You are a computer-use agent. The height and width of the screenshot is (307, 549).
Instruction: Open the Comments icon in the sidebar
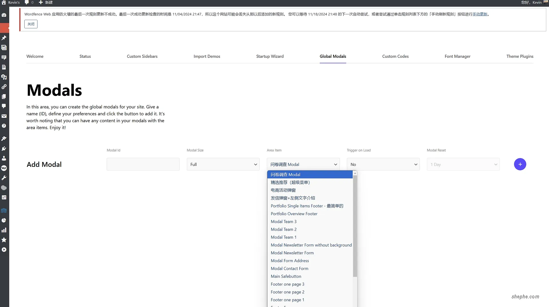4,106
